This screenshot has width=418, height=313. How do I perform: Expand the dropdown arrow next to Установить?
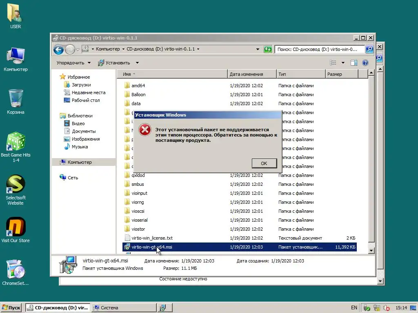pyautogui.click(x=137, y=63)
